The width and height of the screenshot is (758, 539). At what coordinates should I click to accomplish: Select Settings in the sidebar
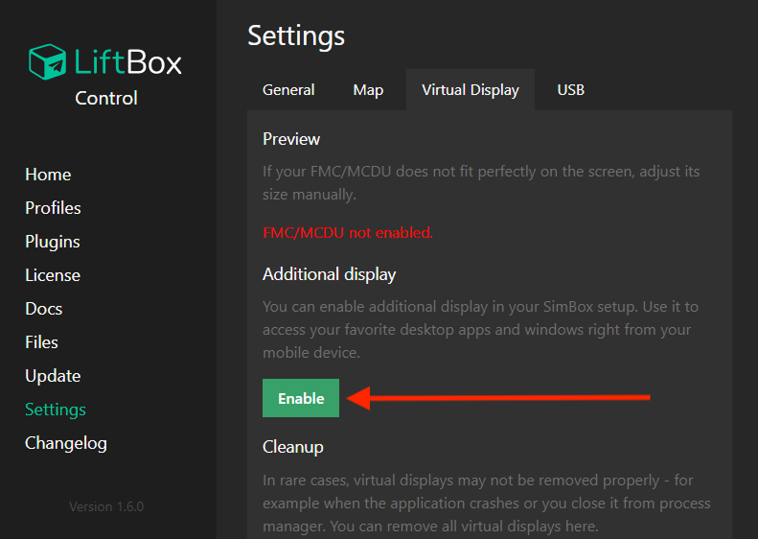tap(56, 410)
